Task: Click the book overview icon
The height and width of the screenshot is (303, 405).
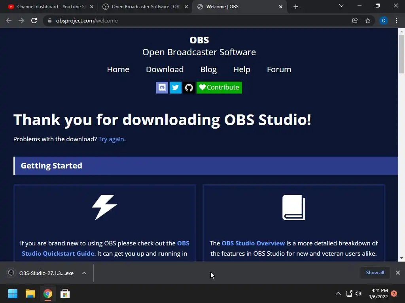Action: click(294, 208)
